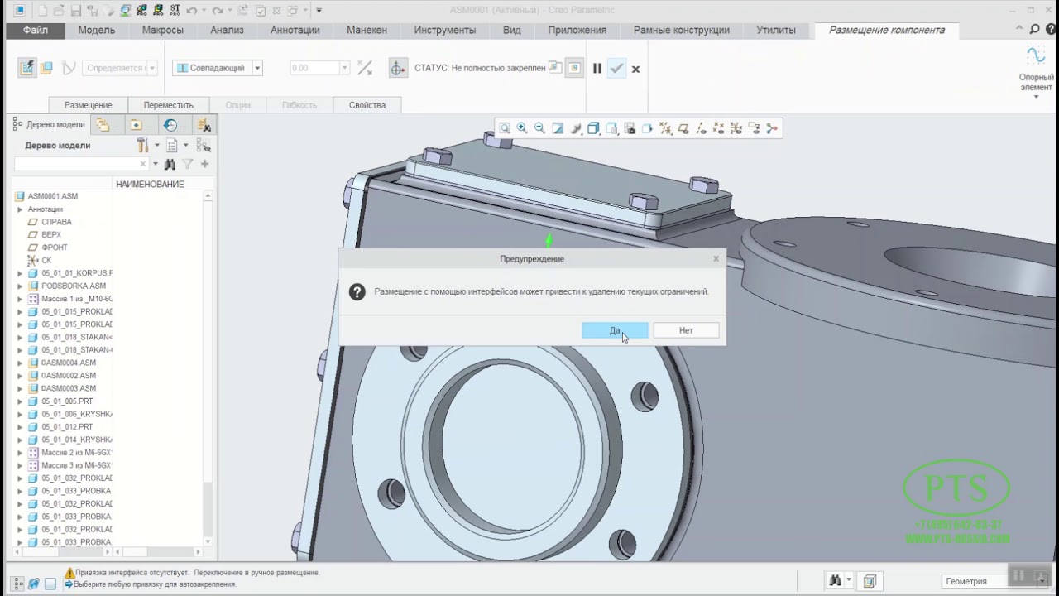The height and width of the screenshot is (596, 1059).
Task: Accept the placement with the green checkmark
Action: tap(616, 69)
